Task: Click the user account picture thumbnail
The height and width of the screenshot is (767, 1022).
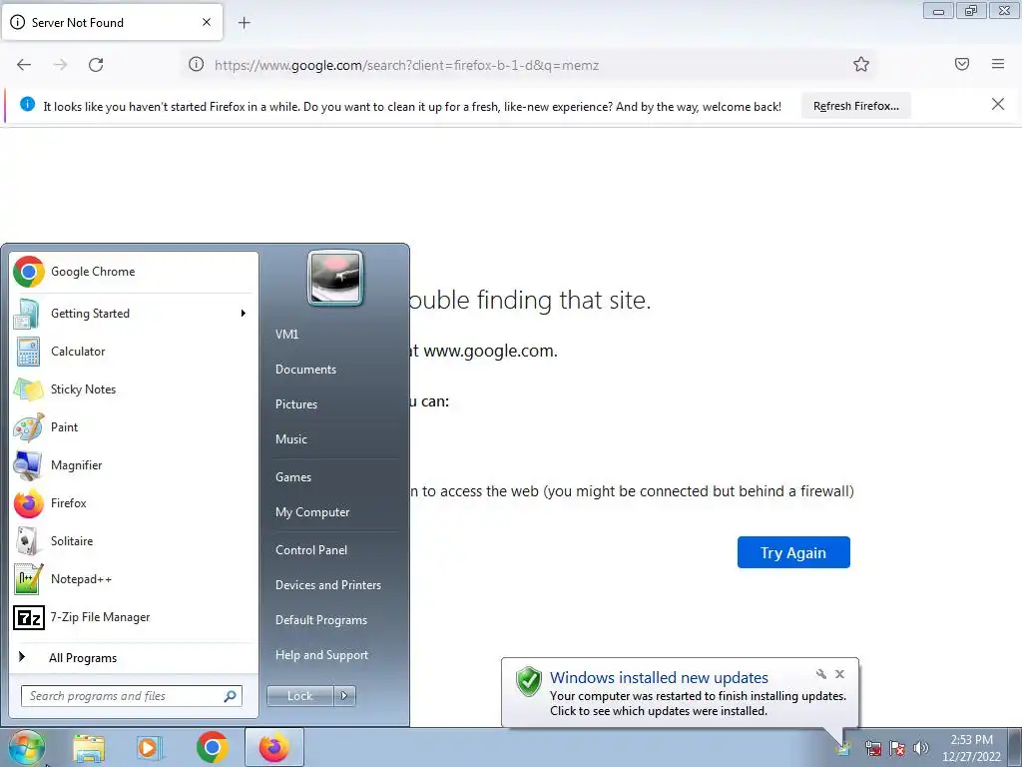Action: (335, 278)
